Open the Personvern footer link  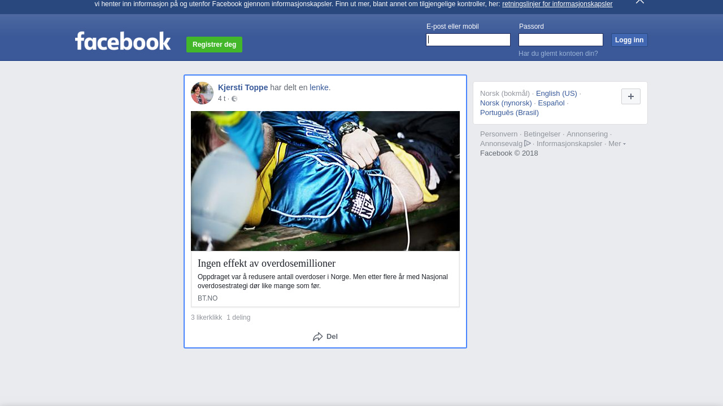point(499,134)
